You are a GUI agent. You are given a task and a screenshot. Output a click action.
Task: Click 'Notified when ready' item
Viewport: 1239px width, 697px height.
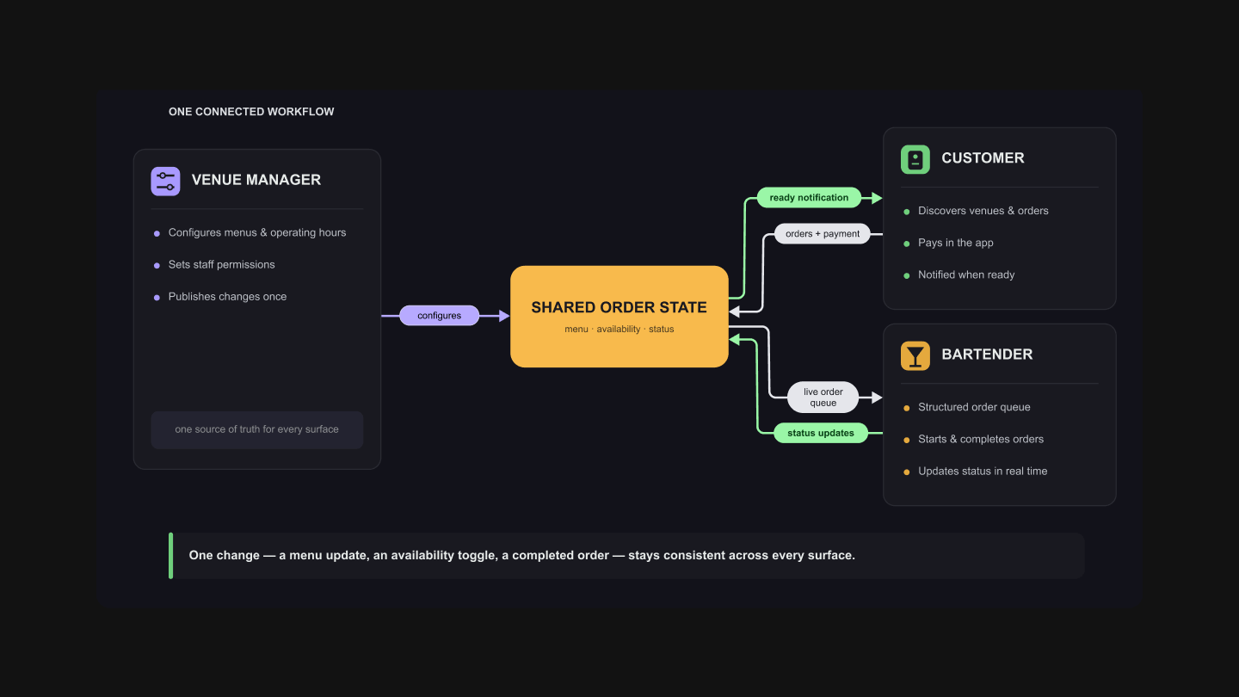point(966,274)
